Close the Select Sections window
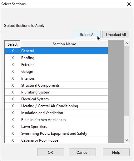 click(129, 4)
